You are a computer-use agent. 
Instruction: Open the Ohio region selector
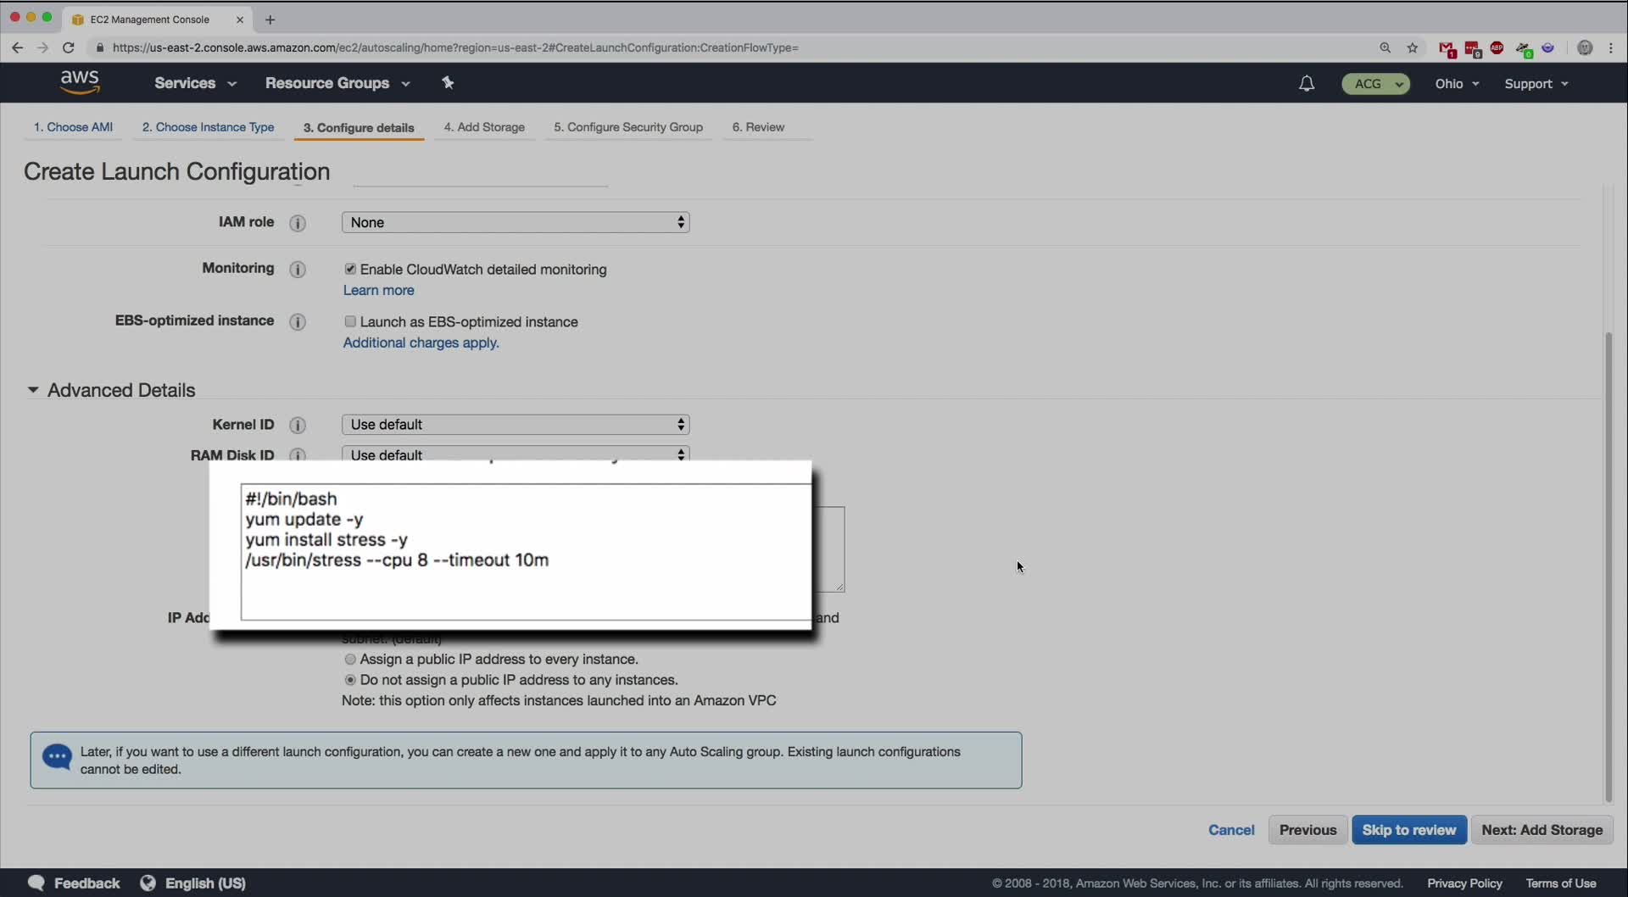(x=1457, y=83)
